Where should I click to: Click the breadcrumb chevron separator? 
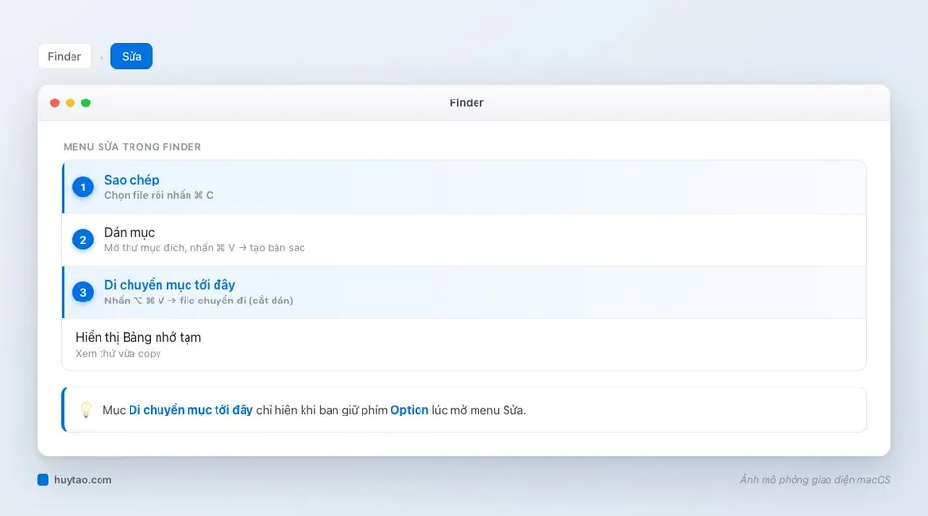(101, 57)
